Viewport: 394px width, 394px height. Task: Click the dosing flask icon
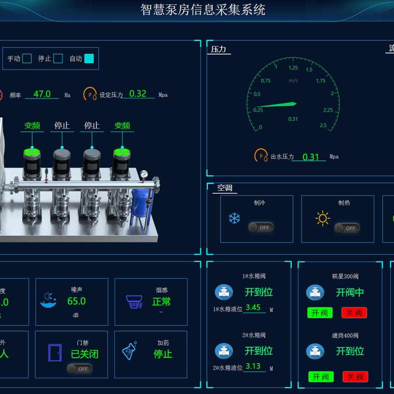pos(130,351)
